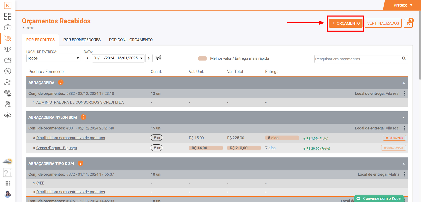
Task: Open the Pretexx account menu
Action: coord(403,5)
